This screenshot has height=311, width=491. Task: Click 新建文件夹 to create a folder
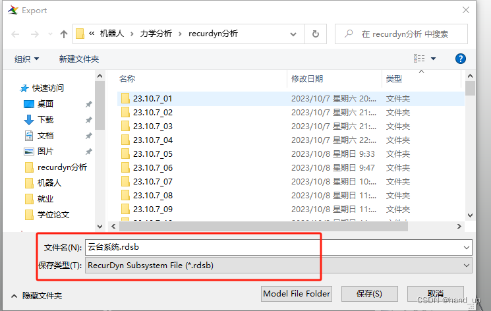coord(79,59)
